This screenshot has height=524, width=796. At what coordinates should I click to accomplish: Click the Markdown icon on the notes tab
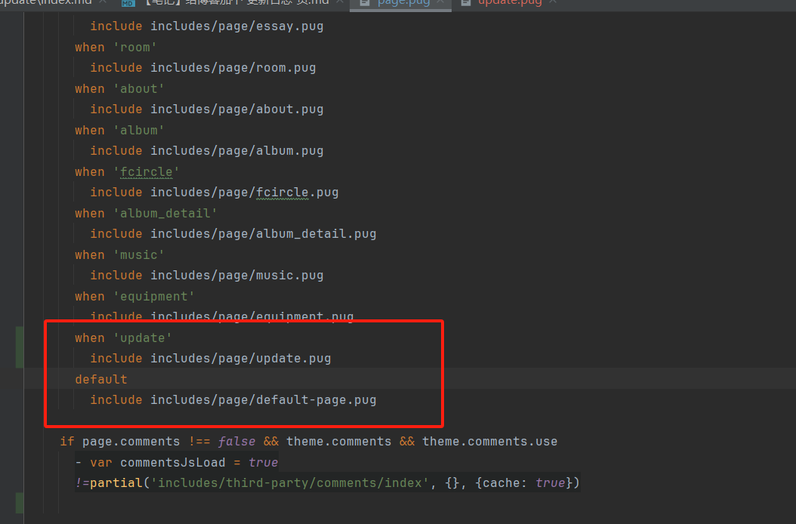pos(128,2)
